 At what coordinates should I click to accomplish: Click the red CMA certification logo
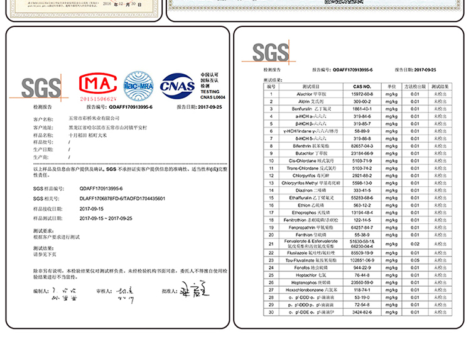point(98,84)
